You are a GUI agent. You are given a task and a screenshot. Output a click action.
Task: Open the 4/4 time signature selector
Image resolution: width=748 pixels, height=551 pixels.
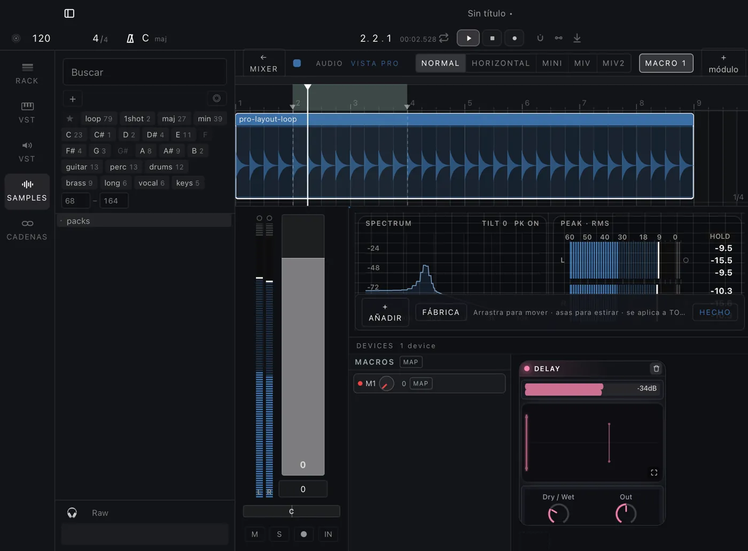(100, 38)
